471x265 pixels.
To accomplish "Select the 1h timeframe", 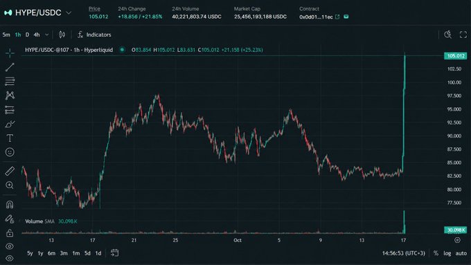I will [x=18, y=35].
